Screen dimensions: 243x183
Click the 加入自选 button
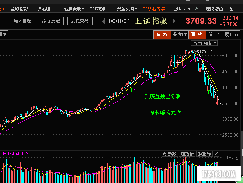click(22, 21)
